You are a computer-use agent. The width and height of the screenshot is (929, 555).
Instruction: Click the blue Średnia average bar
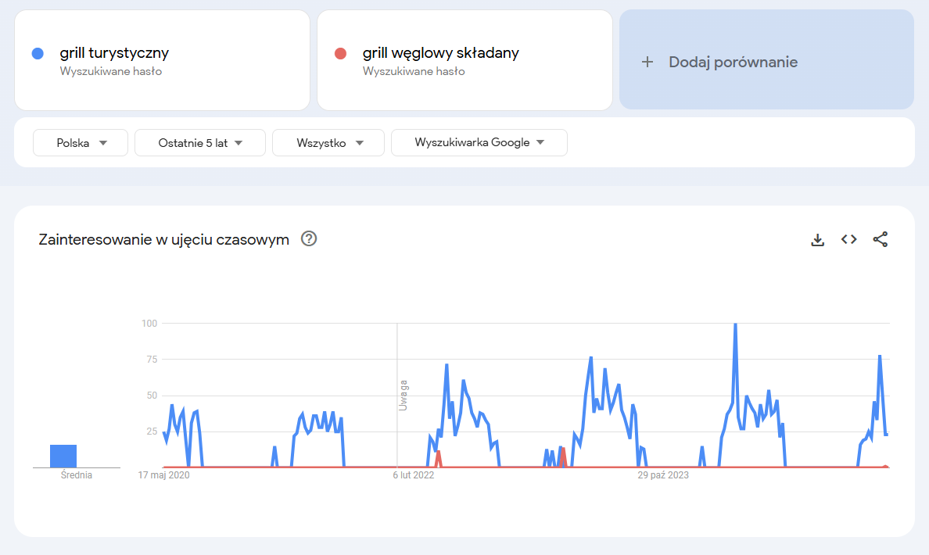click(63, 456)
